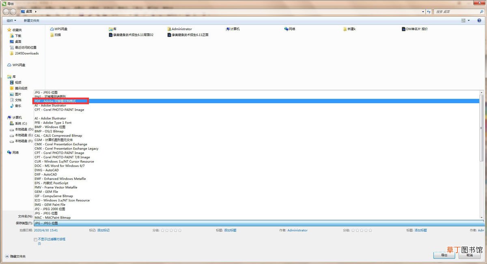
Task: Choose BMP - OS/2 Bitmap entry
Action: 256,131
